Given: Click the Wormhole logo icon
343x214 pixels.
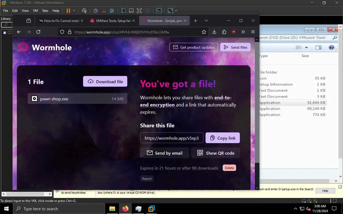Looking at the screenshot, I should [23, 47].
